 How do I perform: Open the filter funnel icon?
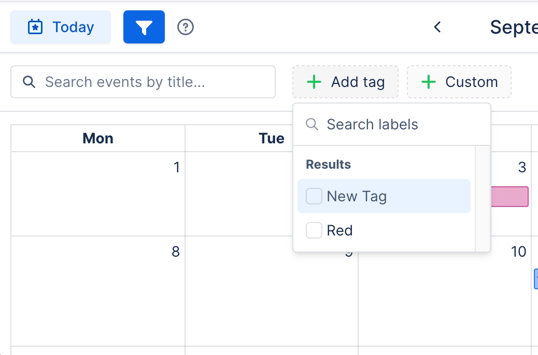(x=144, y=27)
